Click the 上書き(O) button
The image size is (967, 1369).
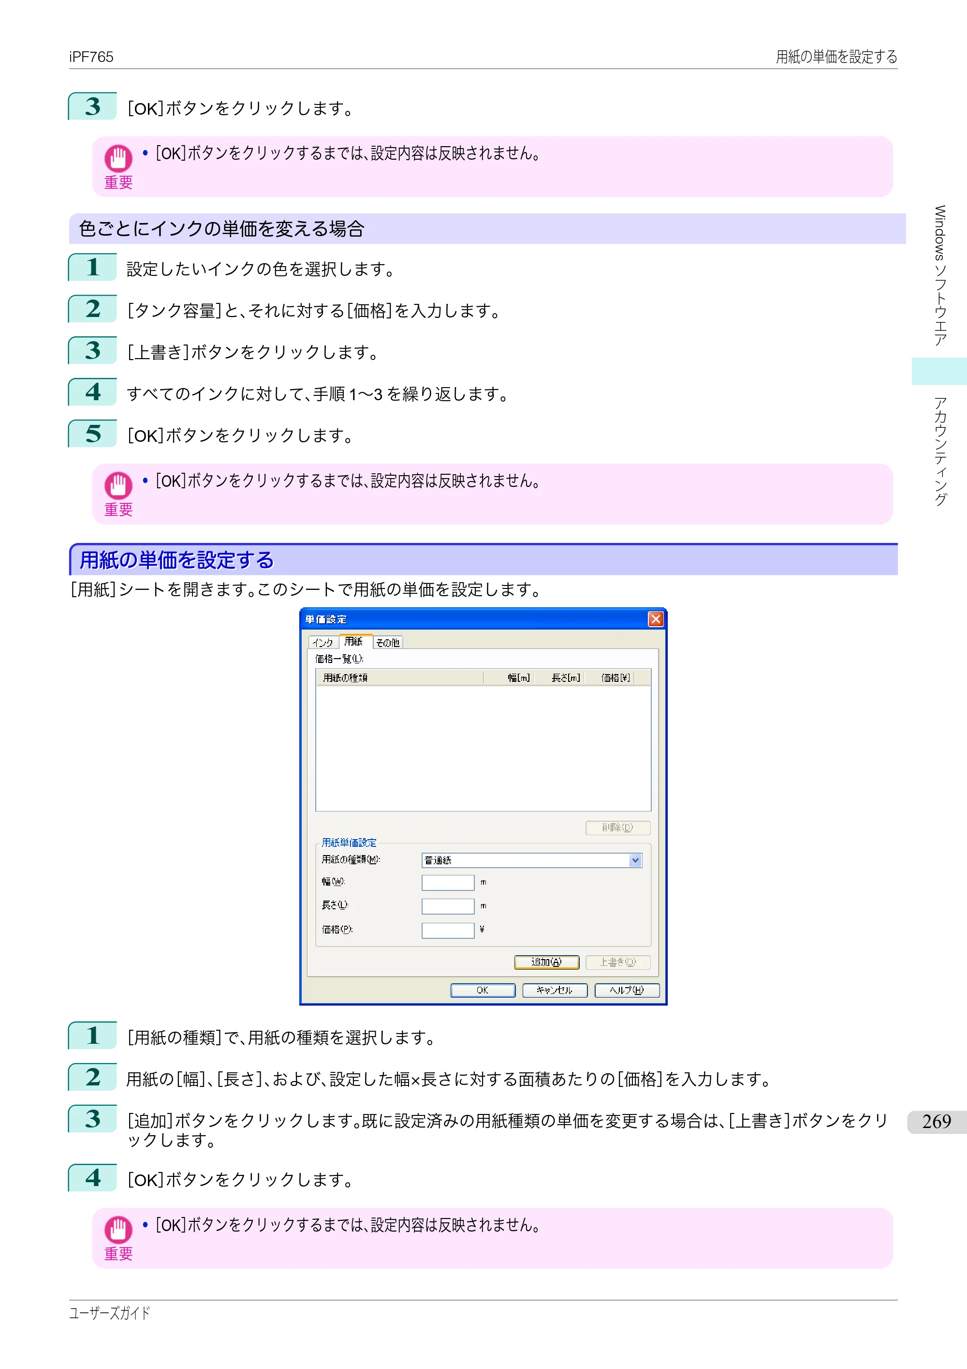(618, 962)
